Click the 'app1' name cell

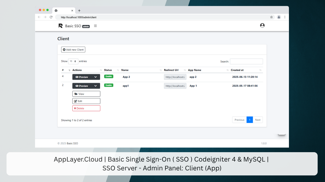click(x=126, y=86)
